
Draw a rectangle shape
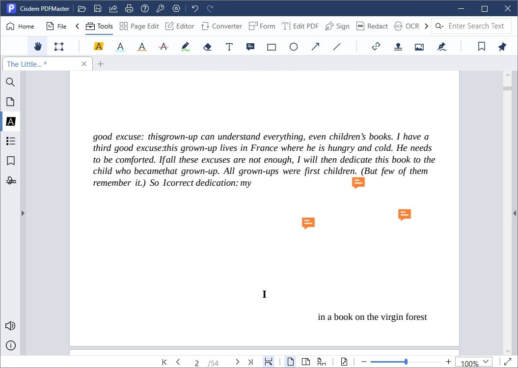(272, 47)
